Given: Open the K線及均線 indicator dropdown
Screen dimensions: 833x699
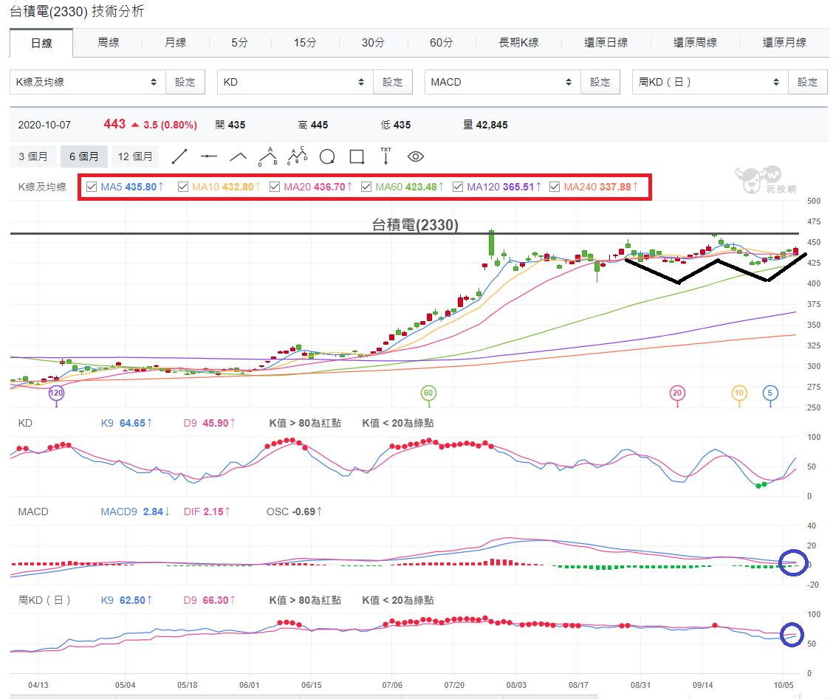Looking at the screenshot, I should point(88,83).
